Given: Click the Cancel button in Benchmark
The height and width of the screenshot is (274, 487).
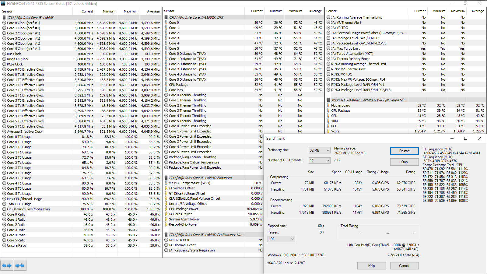Looking at the screenshot, I should pos(404,266).
